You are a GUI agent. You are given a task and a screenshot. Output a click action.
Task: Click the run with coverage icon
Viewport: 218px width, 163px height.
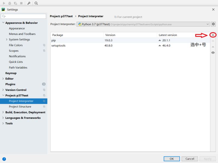click(x=16, y=3)
